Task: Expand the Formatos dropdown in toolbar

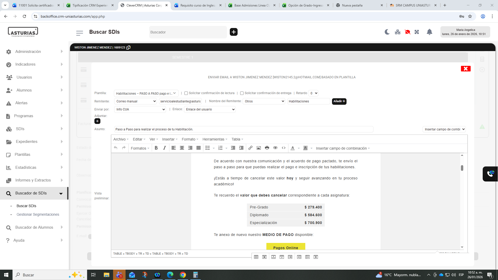Action: 140,148
